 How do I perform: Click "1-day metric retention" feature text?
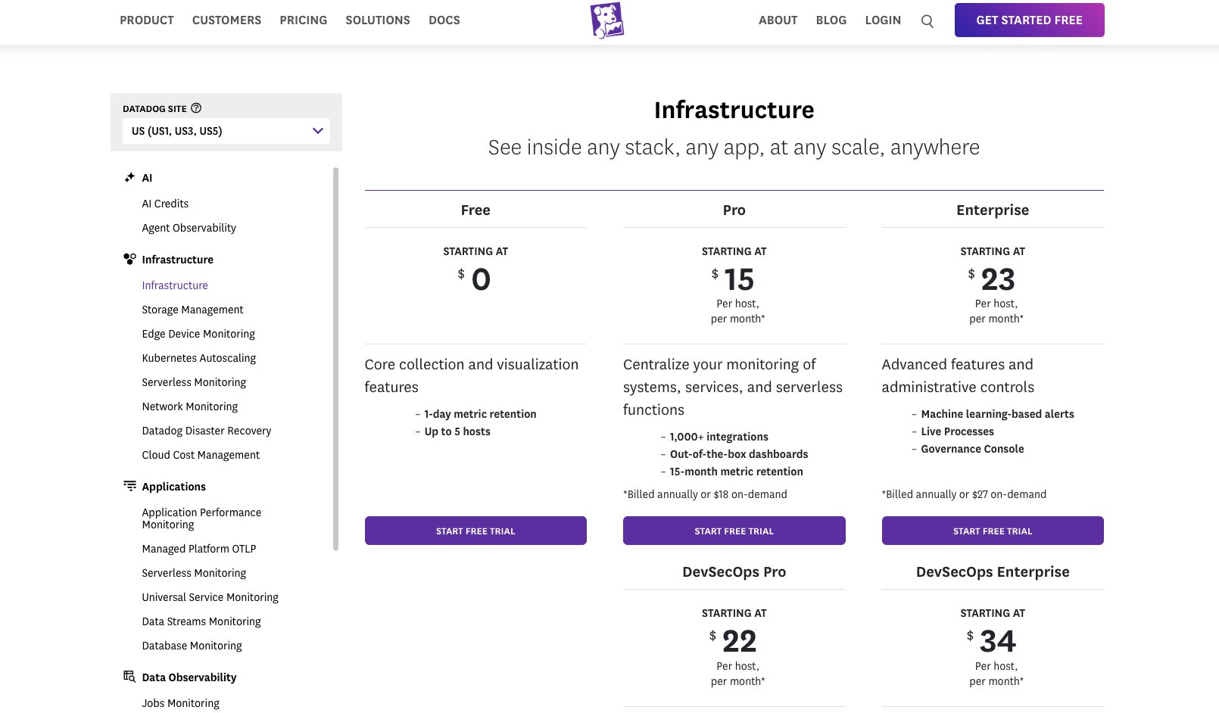(x=480, y=414)
